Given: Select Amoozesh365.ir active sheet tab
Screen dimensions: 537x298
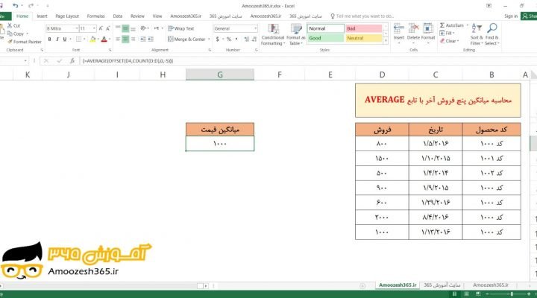Looking at the screenshot, I should pos(398,285).
